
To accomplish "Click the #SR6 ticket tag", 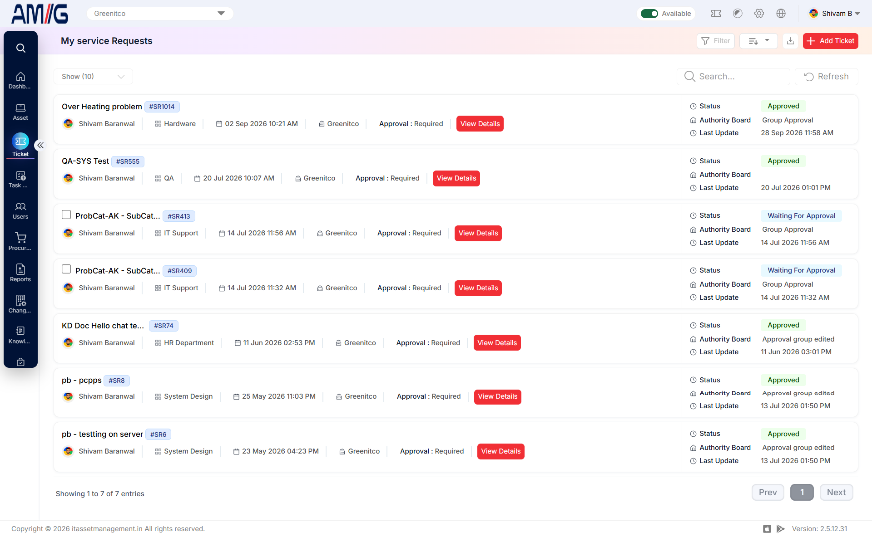I will [x=158, y=434].
